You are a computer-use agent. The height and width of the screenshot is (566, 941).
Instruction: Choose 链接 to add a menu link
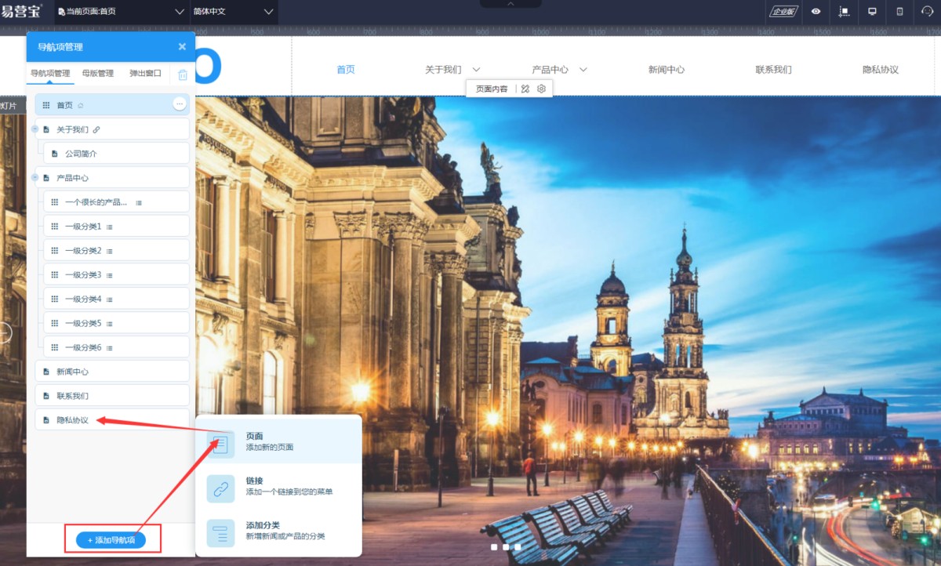tap(278, 486)
